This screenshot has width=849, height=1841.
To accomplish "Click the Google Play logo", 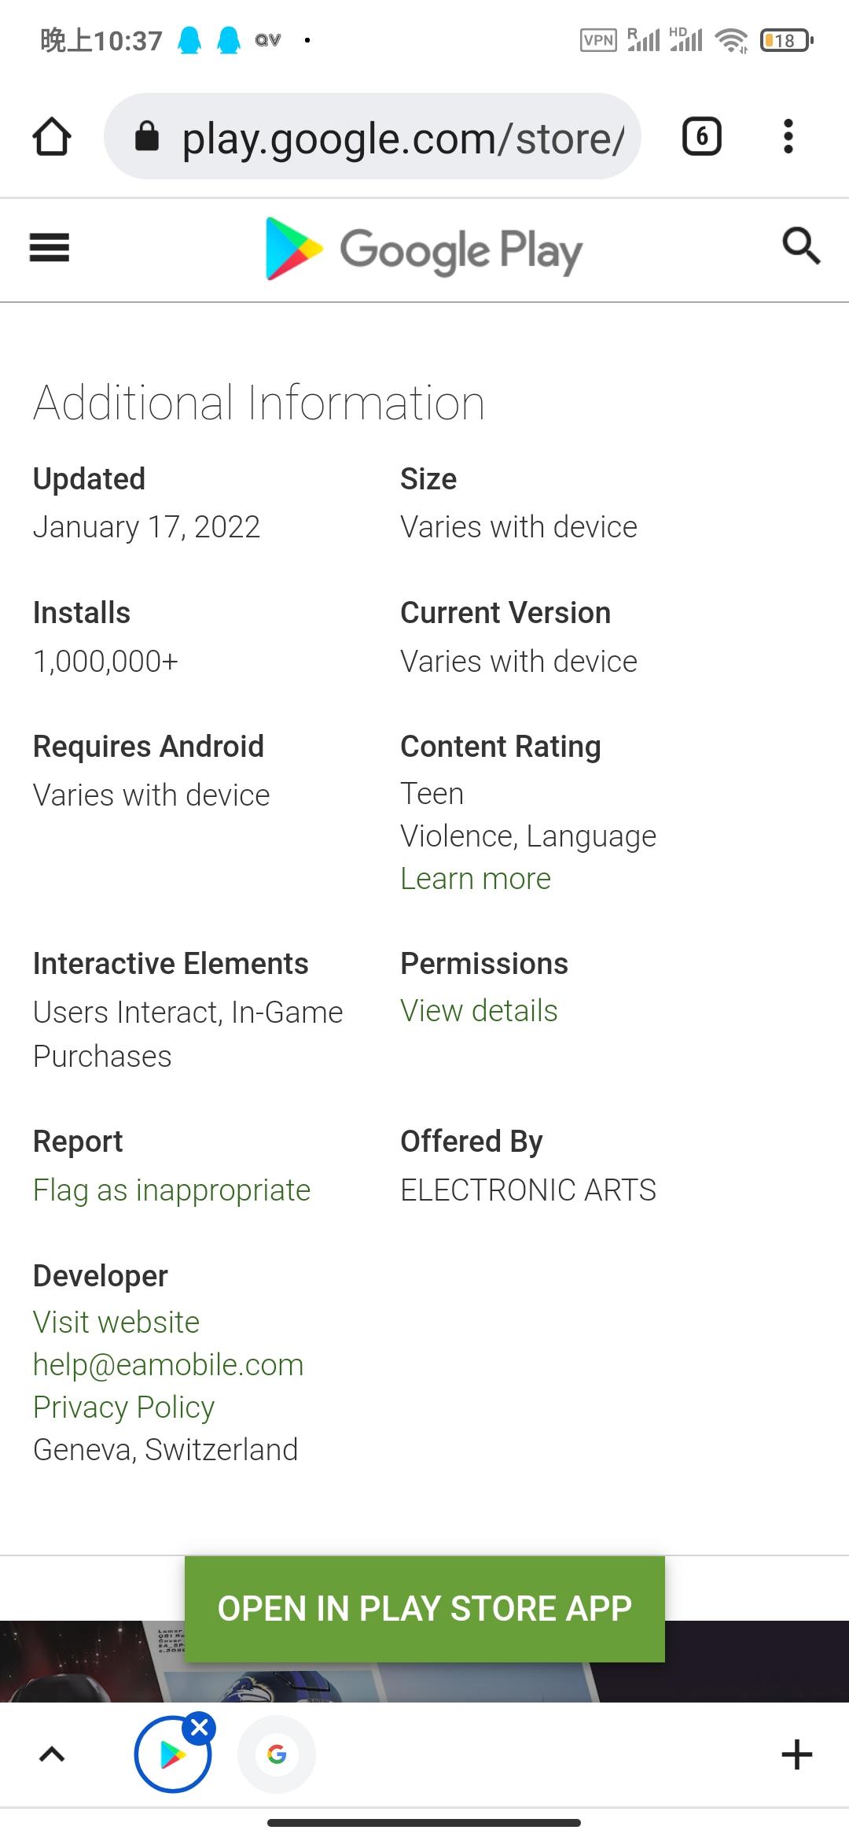I will point(424,250).
